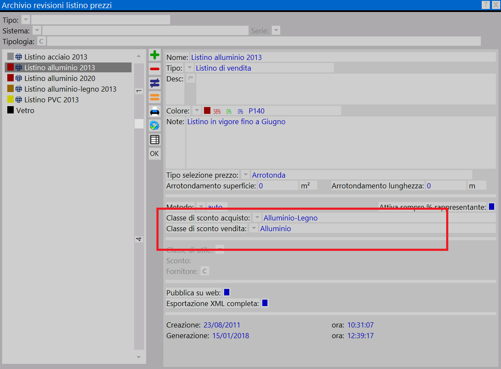Click globe icon beside Listino alluminio 2020
The width and height of the screenshot is (501, 369).
(x=19, y=78)
